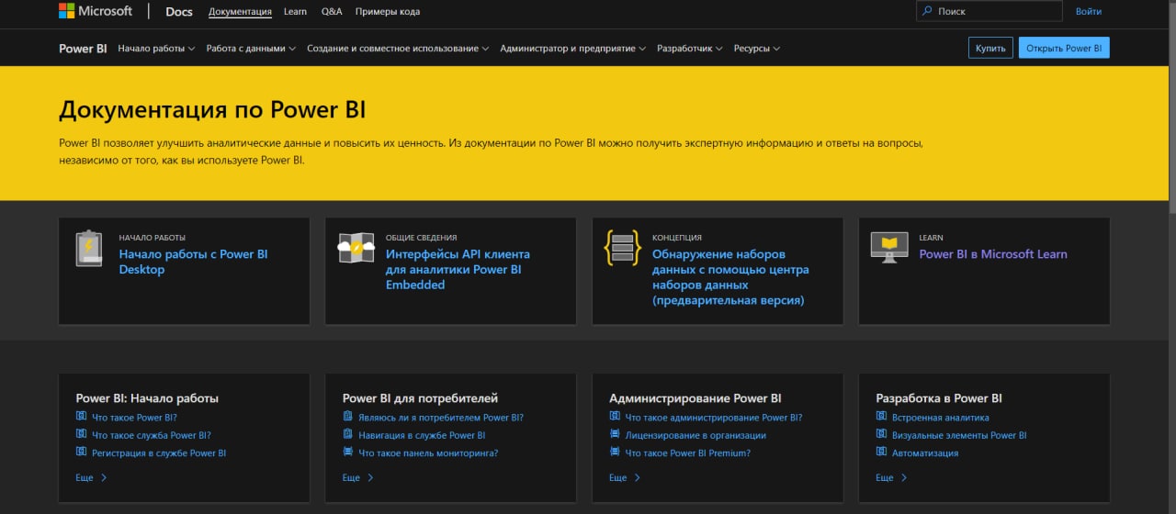The width and height of the screenshot is (1176, 514).
Task: Click the battery icon on the Начало работы card
Action: [x=89, y=248]
